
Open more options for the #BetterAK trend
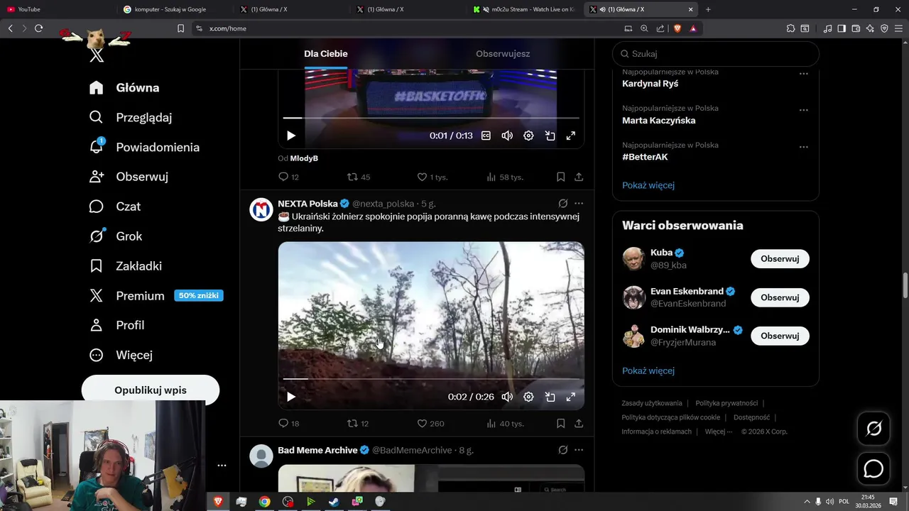coord(804,148)
